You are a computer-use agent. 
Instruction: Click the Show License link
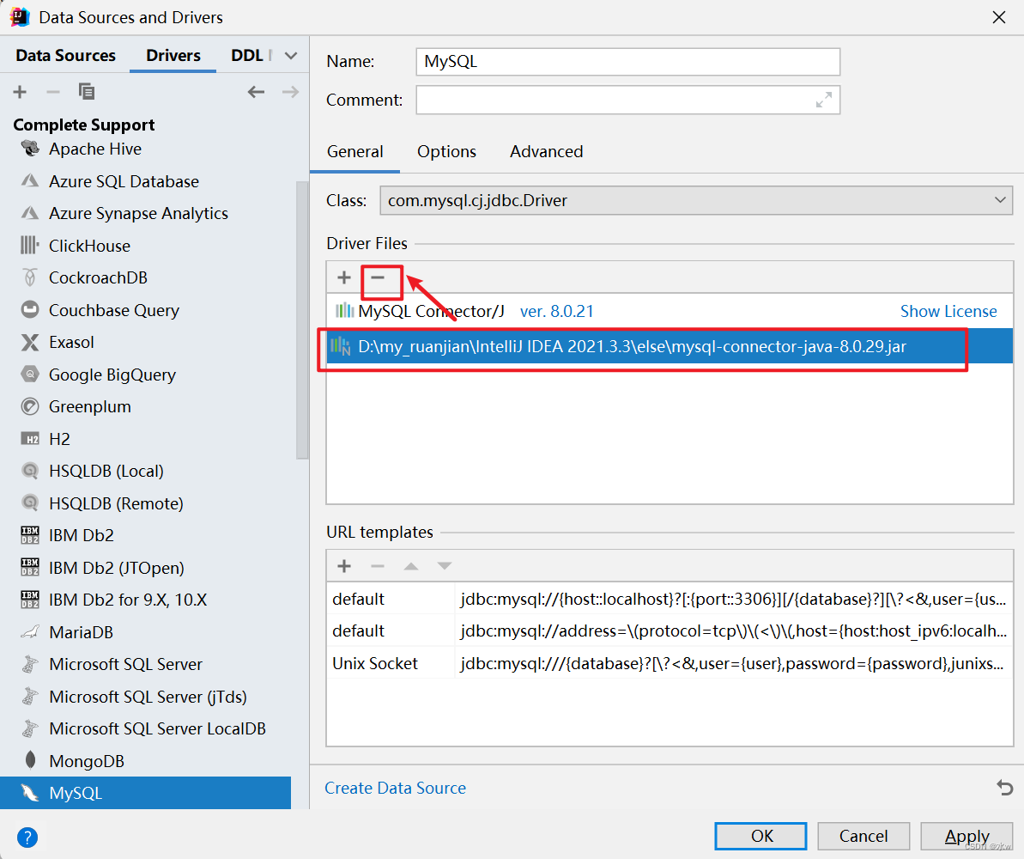pos(948,311)
